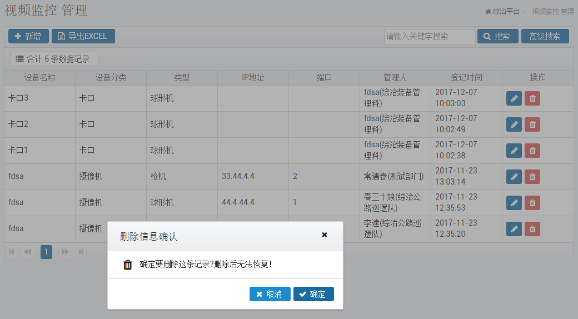
Task: Select the 卡口1 device name cell
Action: pos(40,151)
